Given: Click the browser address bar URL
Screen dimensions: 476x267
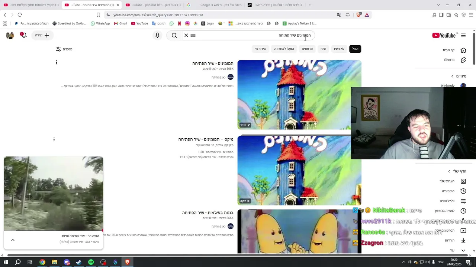Looking at the screenshot, I should click(158, 15).
